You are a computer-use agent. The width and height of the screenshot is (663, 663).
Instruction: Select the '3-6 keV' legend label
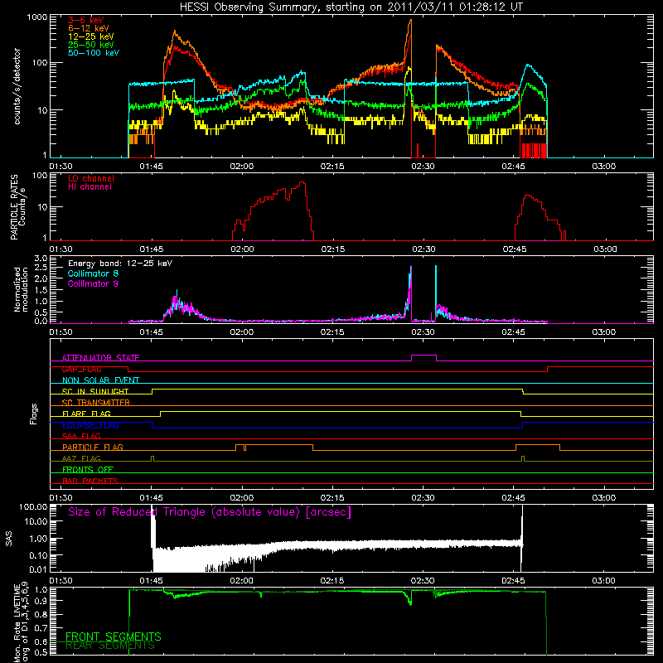pyautogui.click(x=85, y=20)
